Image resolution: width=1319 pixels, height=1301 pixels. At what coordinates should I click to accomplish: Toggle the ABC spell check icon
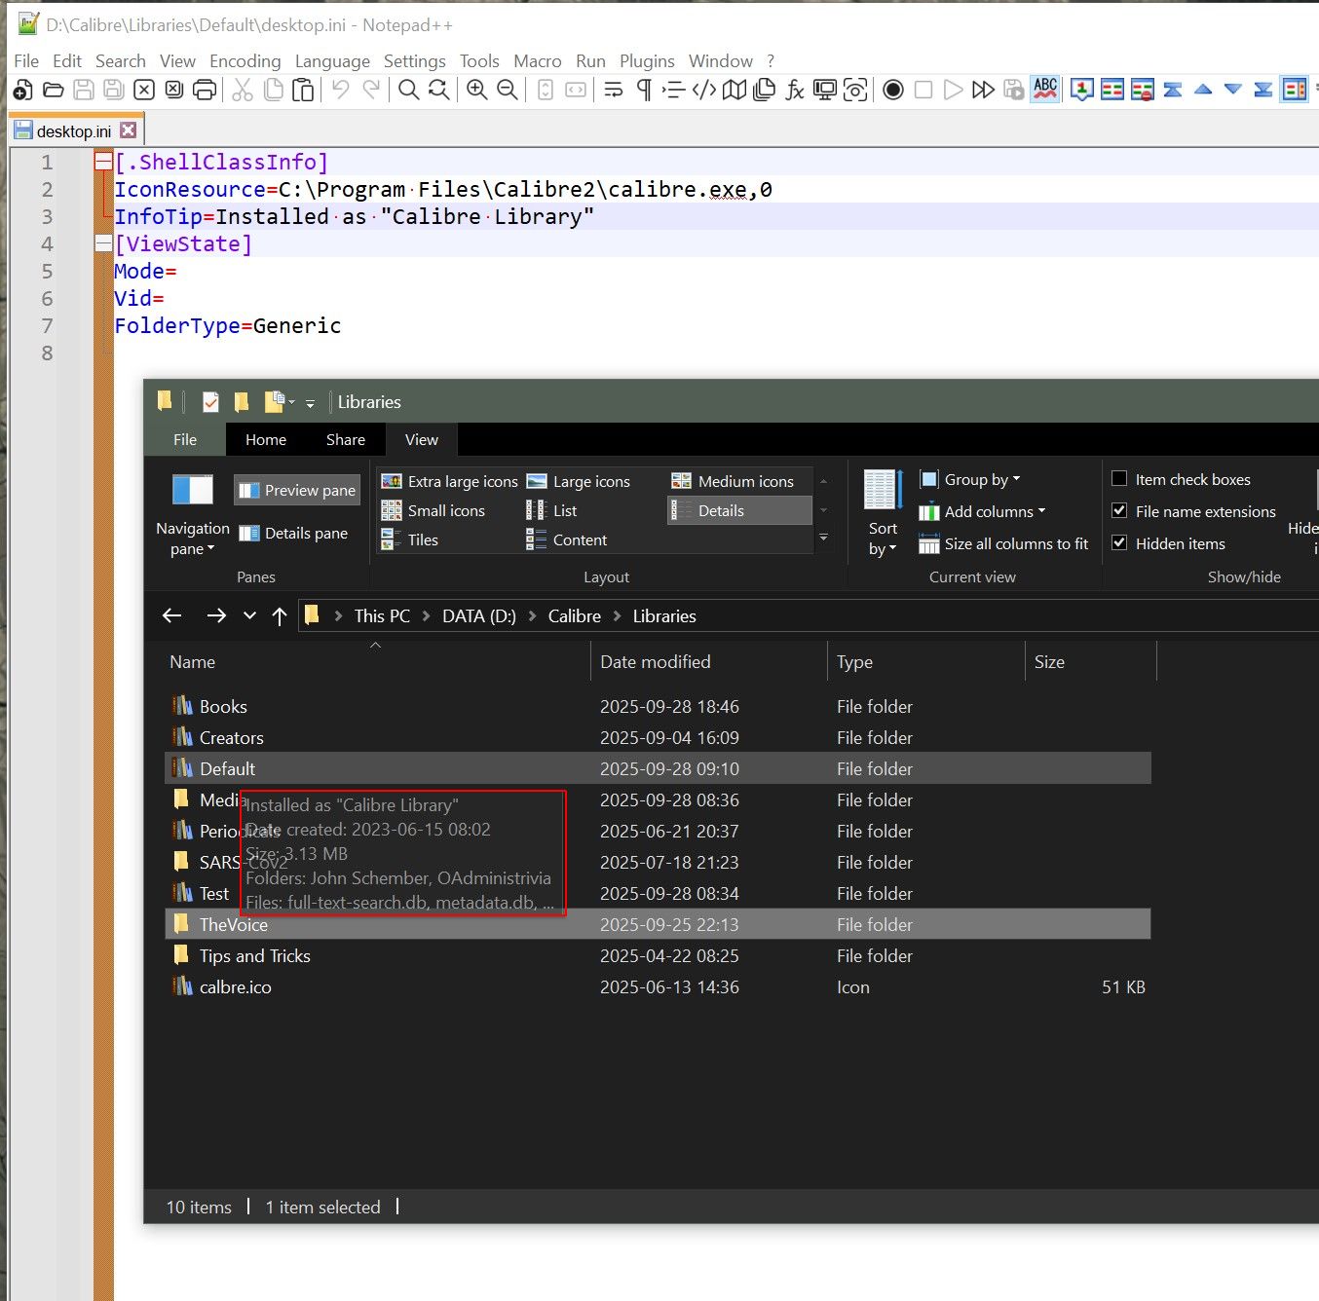click(x=1045, y=90)
